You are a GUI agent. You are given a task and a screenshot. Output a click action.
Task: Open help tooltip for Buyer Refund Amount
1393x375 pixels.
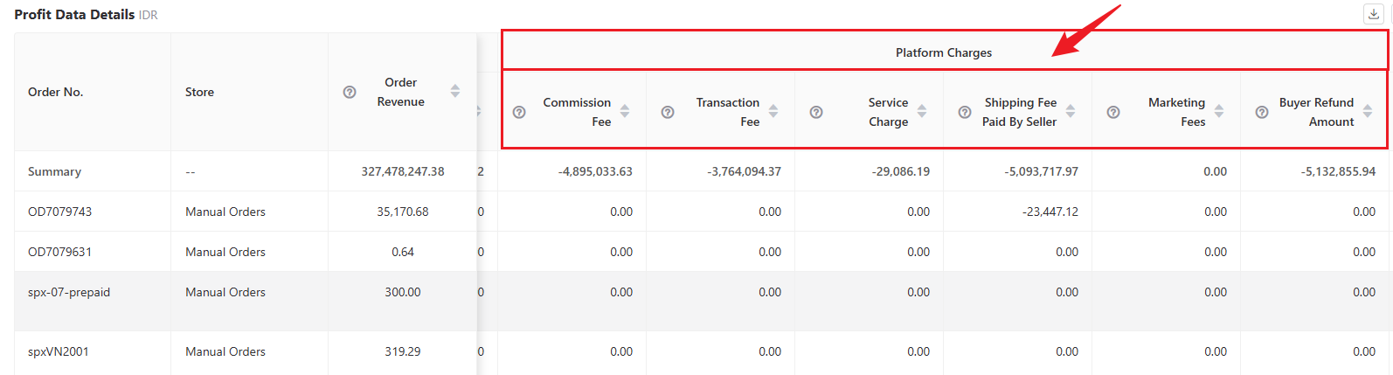pyautogui.click(x=1262, y=112)
